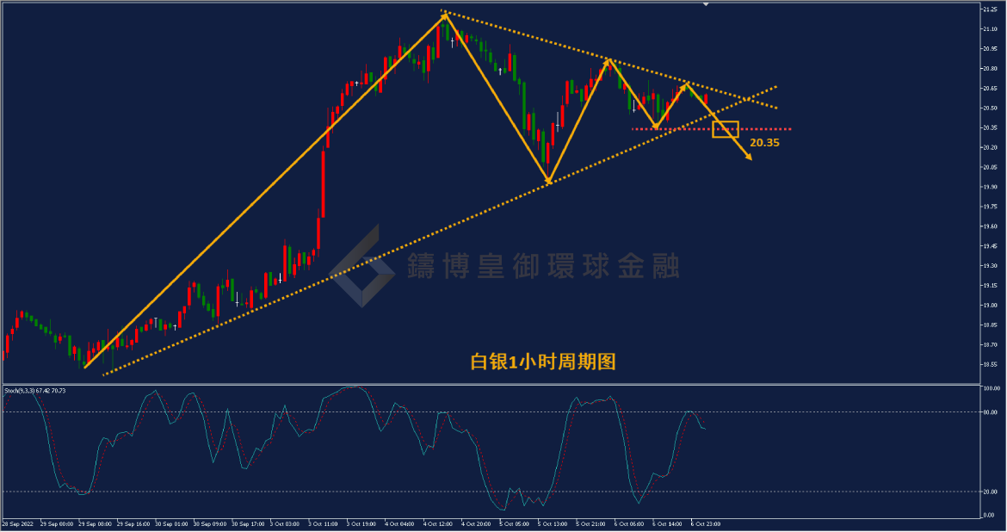This screenshot has height=532, width=1007.
Task: Click the 28 Sep 2022 date on time axis
Action: pos(17,523)
